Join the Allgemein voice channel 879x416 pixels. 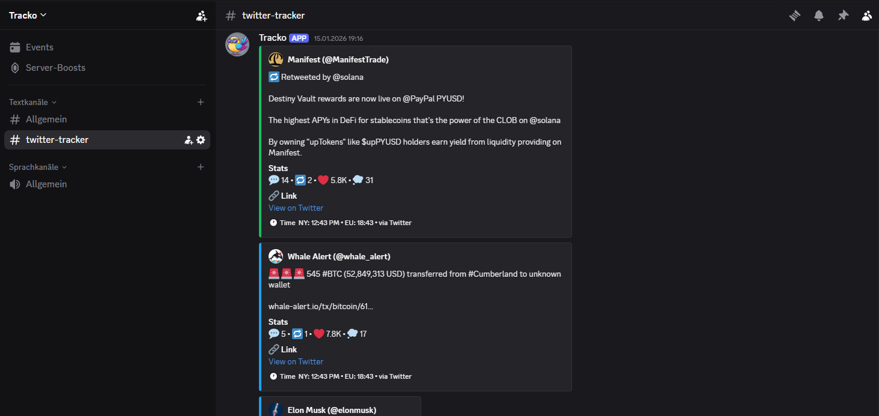click(46, 184)
